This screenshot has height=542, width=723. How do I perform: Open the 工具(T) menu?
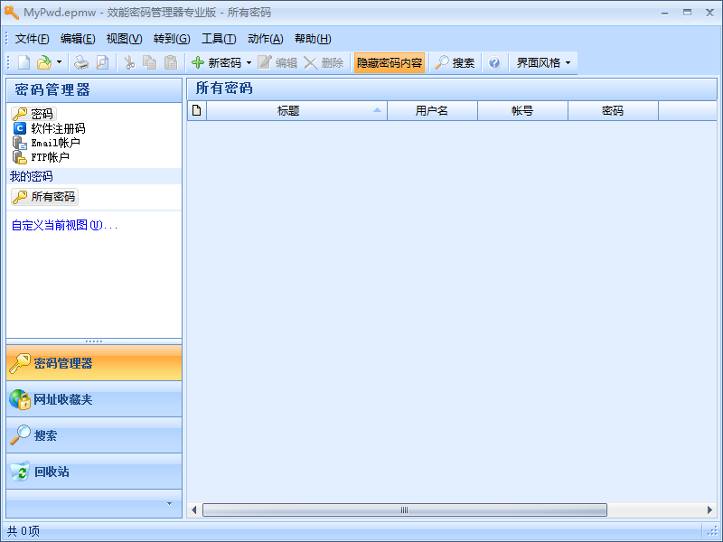point(219,38)
